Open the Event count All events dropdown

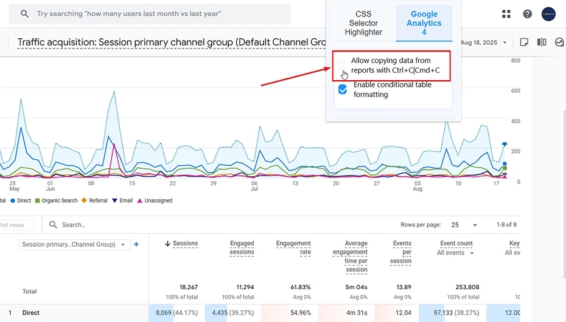(x=455, y=253)
